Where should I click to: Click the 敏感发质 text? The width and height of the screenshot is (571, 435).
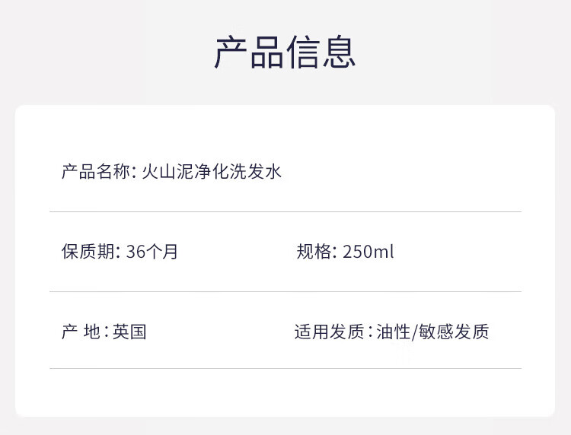454,332
